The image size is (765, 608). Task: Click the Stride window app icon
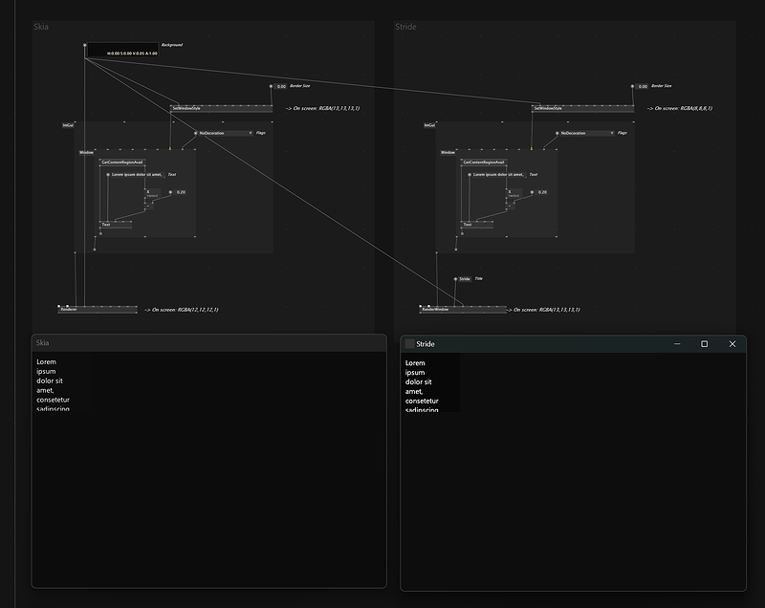pos(410,344)
